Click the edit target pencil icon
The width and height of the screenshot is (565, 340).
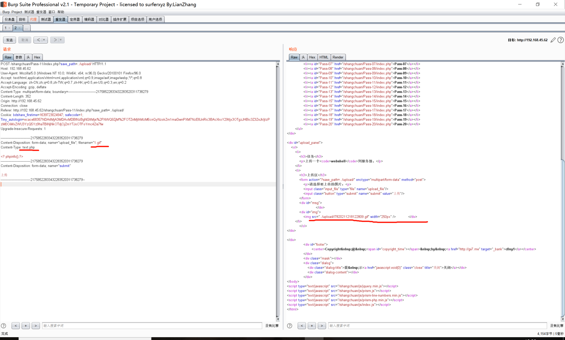(x=553, y=40)
